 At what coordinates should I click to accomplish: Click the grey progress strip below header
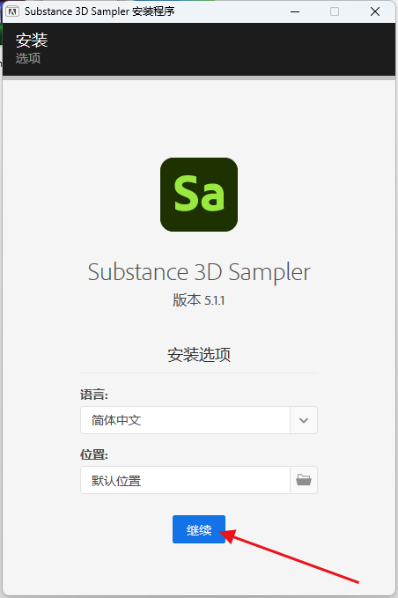pos(199,78)
